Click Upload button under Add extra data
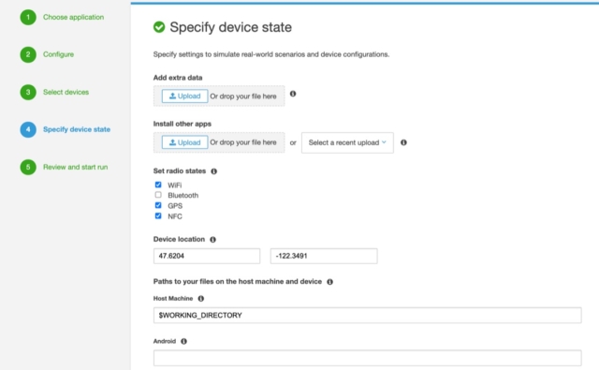Image resolution: width=599 pixels, height=370 pixels. pyautogui.click(x=185, y=96)
